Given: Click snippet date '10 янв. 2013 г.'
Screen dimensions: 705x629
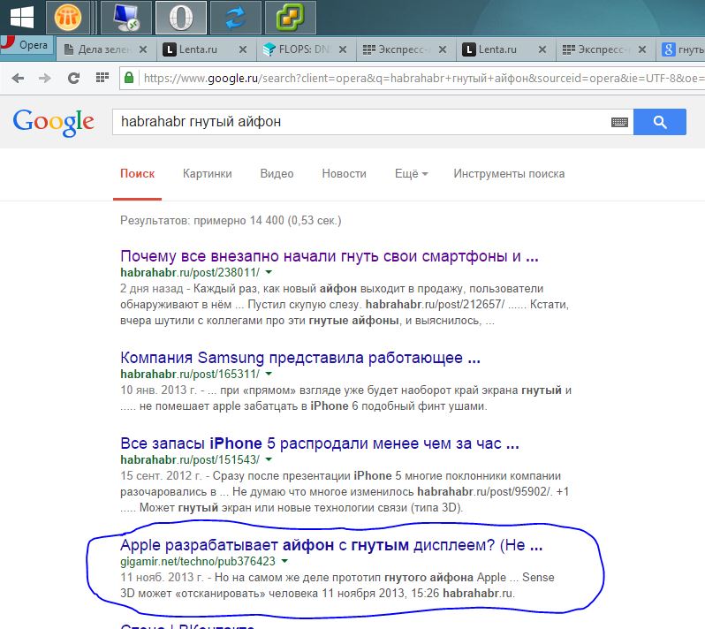Looking at the screenshot, I should 160,390.
